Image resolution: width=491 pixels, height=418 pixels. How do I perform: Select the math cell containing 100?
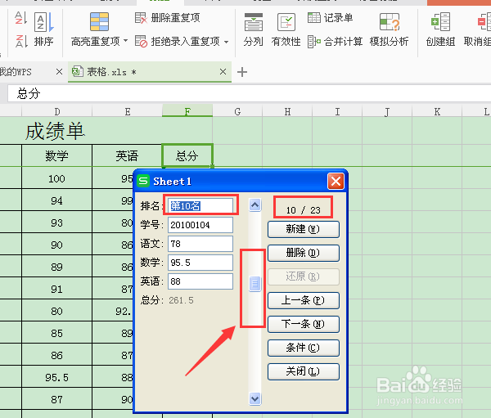click(57, 178)
